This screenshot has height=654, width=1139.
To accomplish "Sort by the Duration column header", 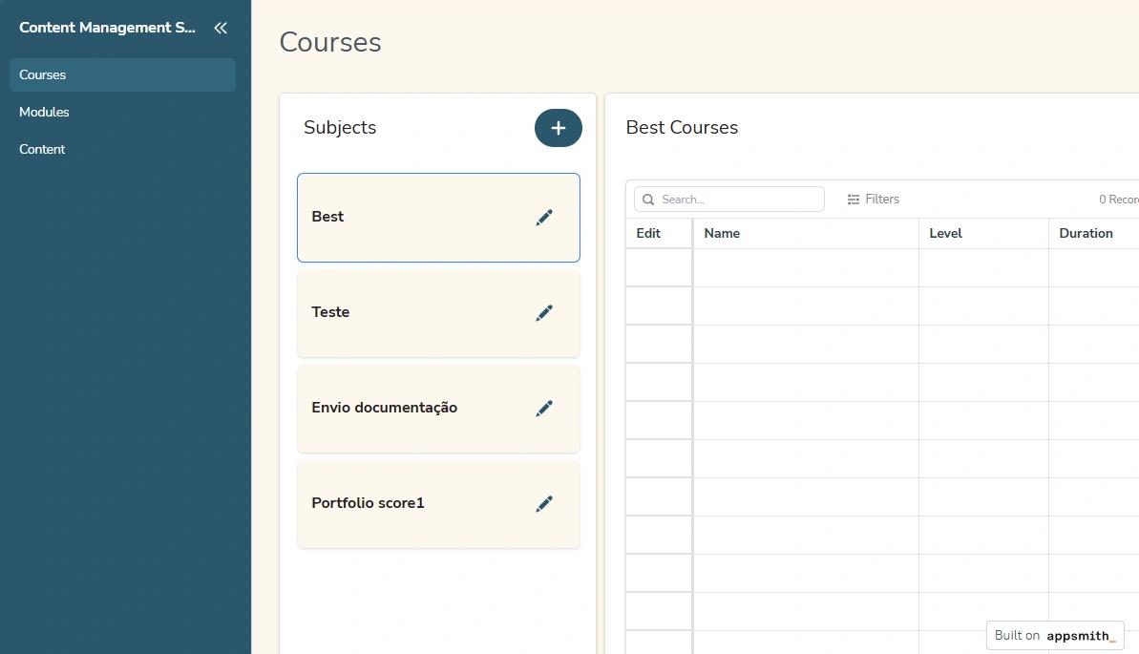I will coord(1094,233).
